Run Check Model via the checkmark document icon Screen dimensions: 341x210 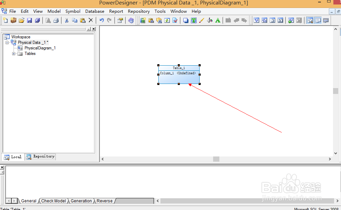(x=175, y=20)
